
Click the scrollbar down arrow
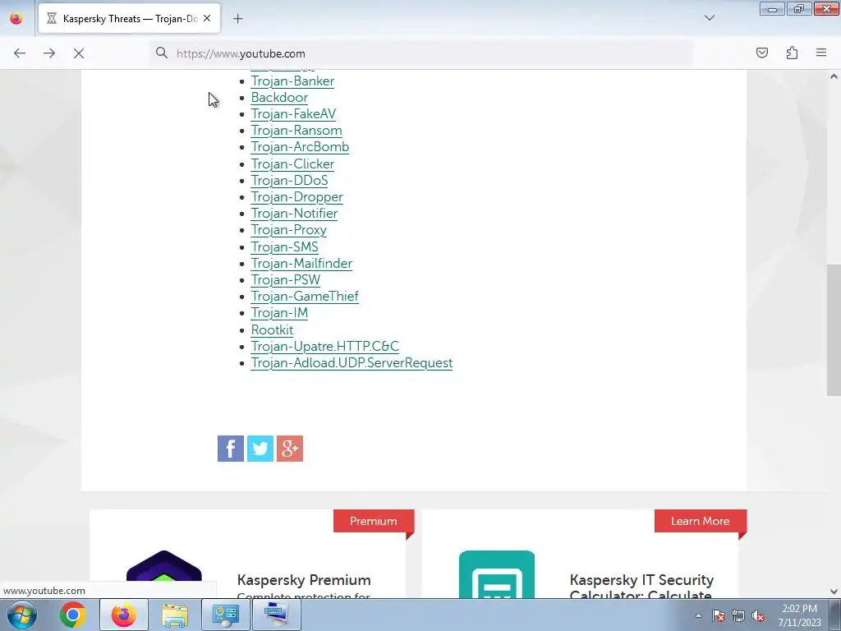pyautogui.click(x=834, y=592)
